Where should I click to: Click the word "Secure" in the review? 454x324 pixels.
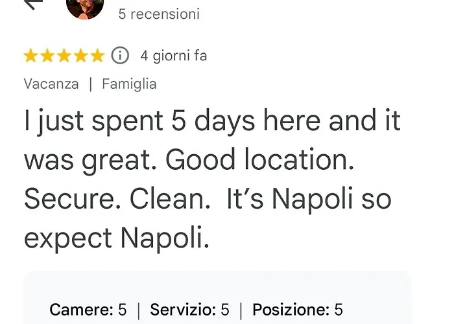(71, 200)
